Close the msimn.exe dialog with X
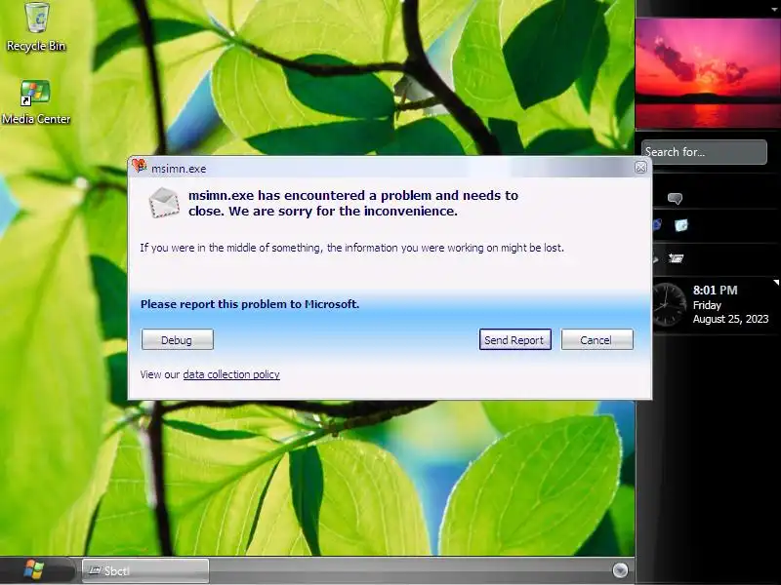 pyautogui.click(x=640, y=167)
